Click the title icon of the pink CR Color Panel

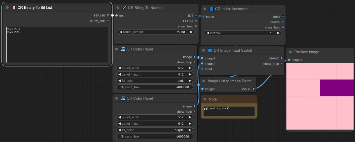pos(123,49)
